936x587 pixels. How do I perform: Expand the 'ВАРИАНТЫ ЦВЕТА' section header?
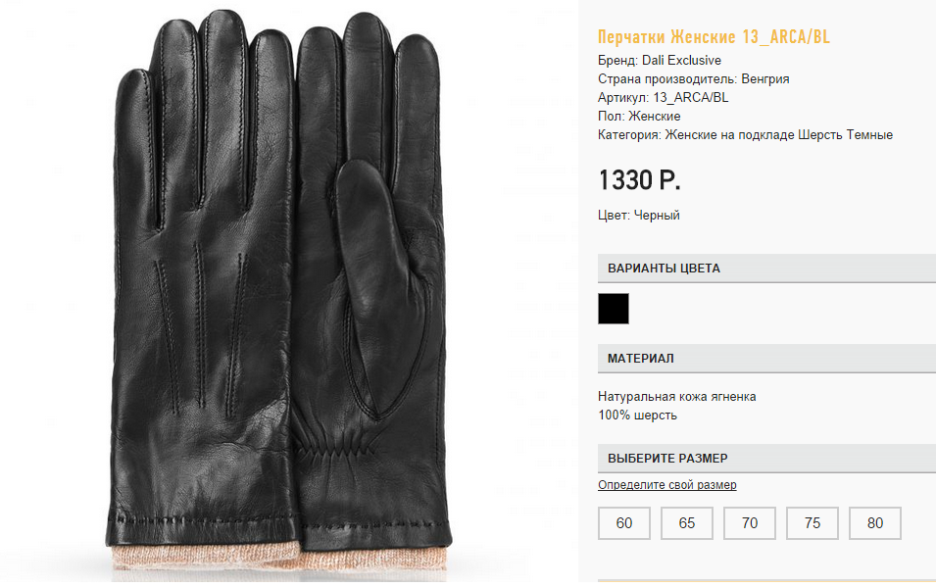click(766, 269)
